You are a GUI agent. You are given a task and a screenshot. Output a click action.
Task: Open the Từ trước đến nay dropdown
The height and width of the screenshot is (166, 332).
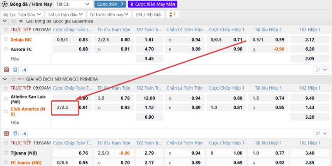(110, 15)
